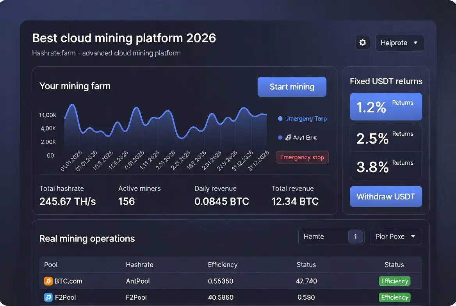This screenshot has width=456, height=306.
Task: Click the Pool column header
Action: coord(51,265)
